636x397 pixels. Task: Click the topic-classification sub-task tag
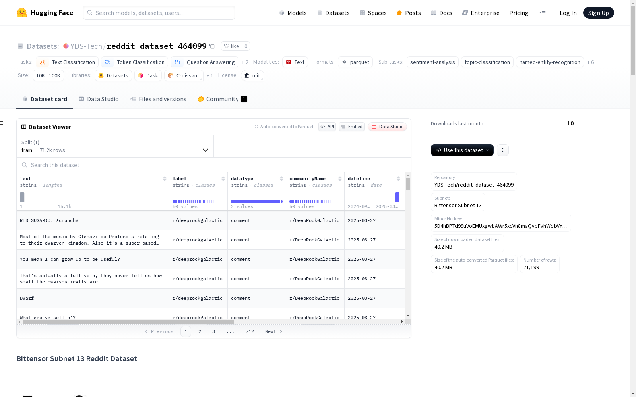click(487, 62)
